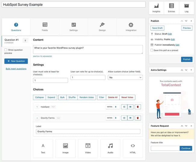This screenshot has height=162, width=196.
Task: Add a Video choice type
Action: [88, 148]
